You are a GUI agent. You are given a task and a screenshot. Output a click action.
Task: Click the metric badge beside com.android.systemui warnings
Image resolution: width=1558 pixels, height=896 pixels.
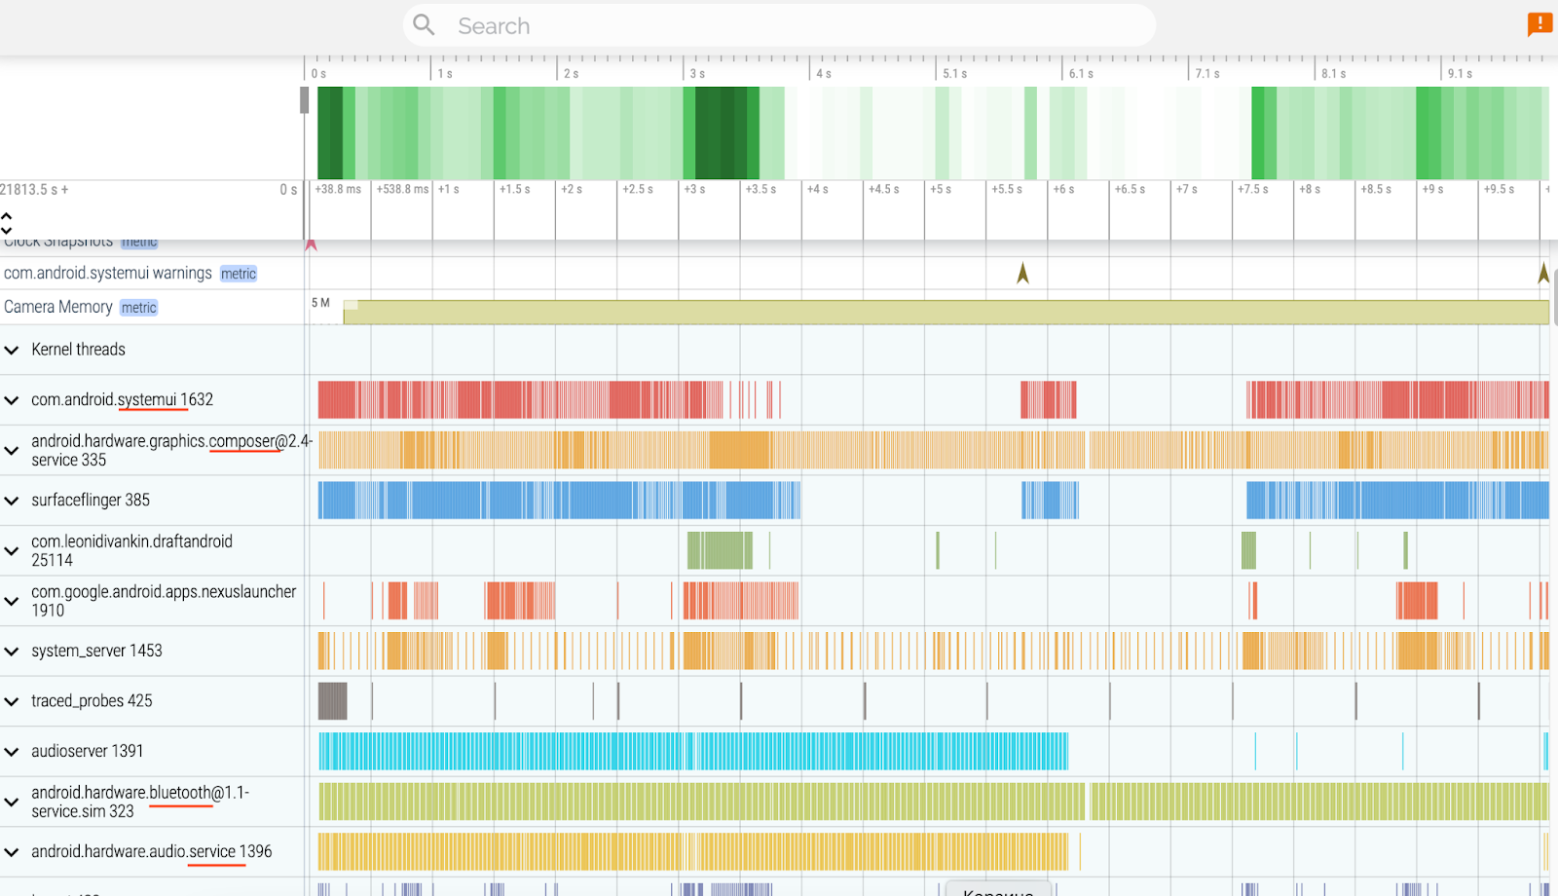point(239,274)
